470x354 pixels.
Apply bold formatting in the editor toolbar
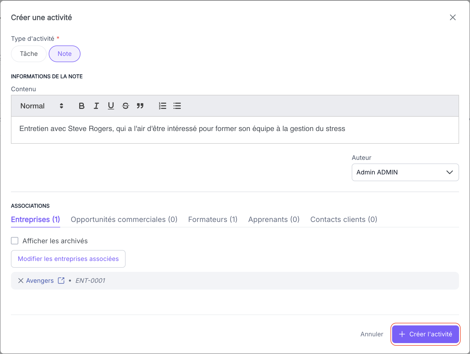[x=82, y=106]
